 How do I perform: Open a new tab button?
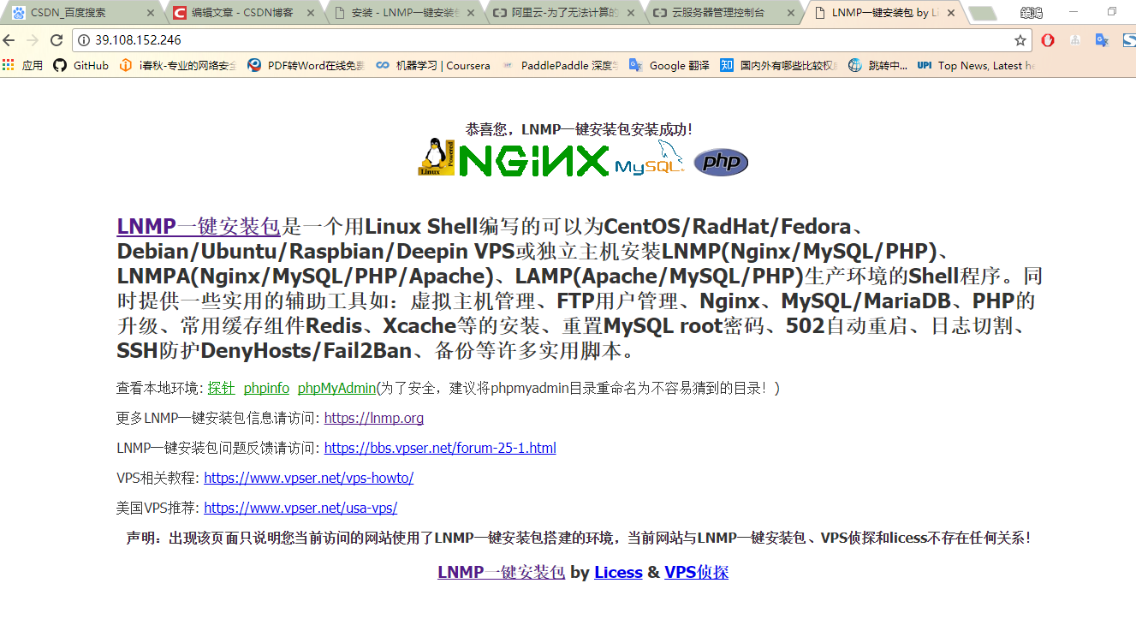coord(982,14)
